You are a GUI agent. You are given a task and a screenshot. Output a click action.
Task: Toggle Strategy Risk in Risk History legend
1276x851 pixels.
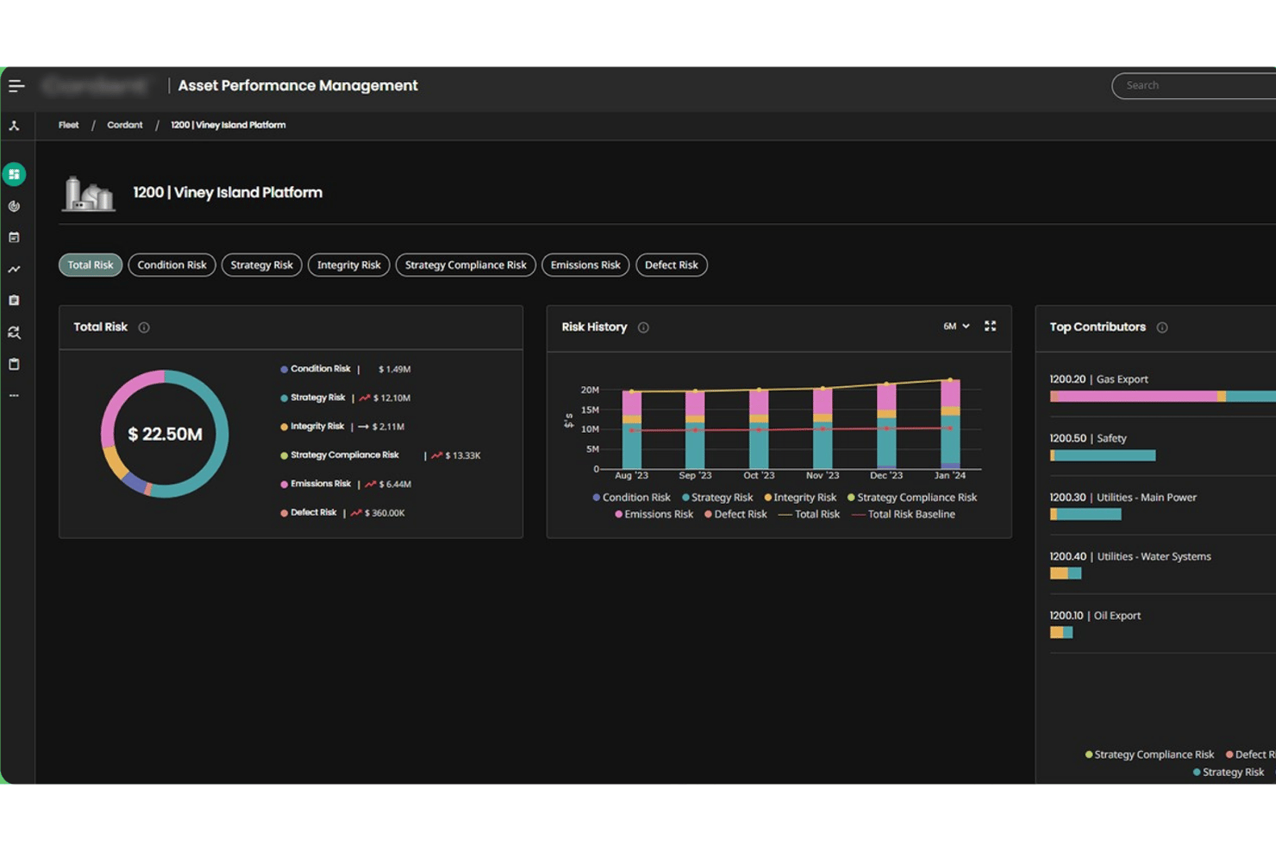[x=717, y=497]
